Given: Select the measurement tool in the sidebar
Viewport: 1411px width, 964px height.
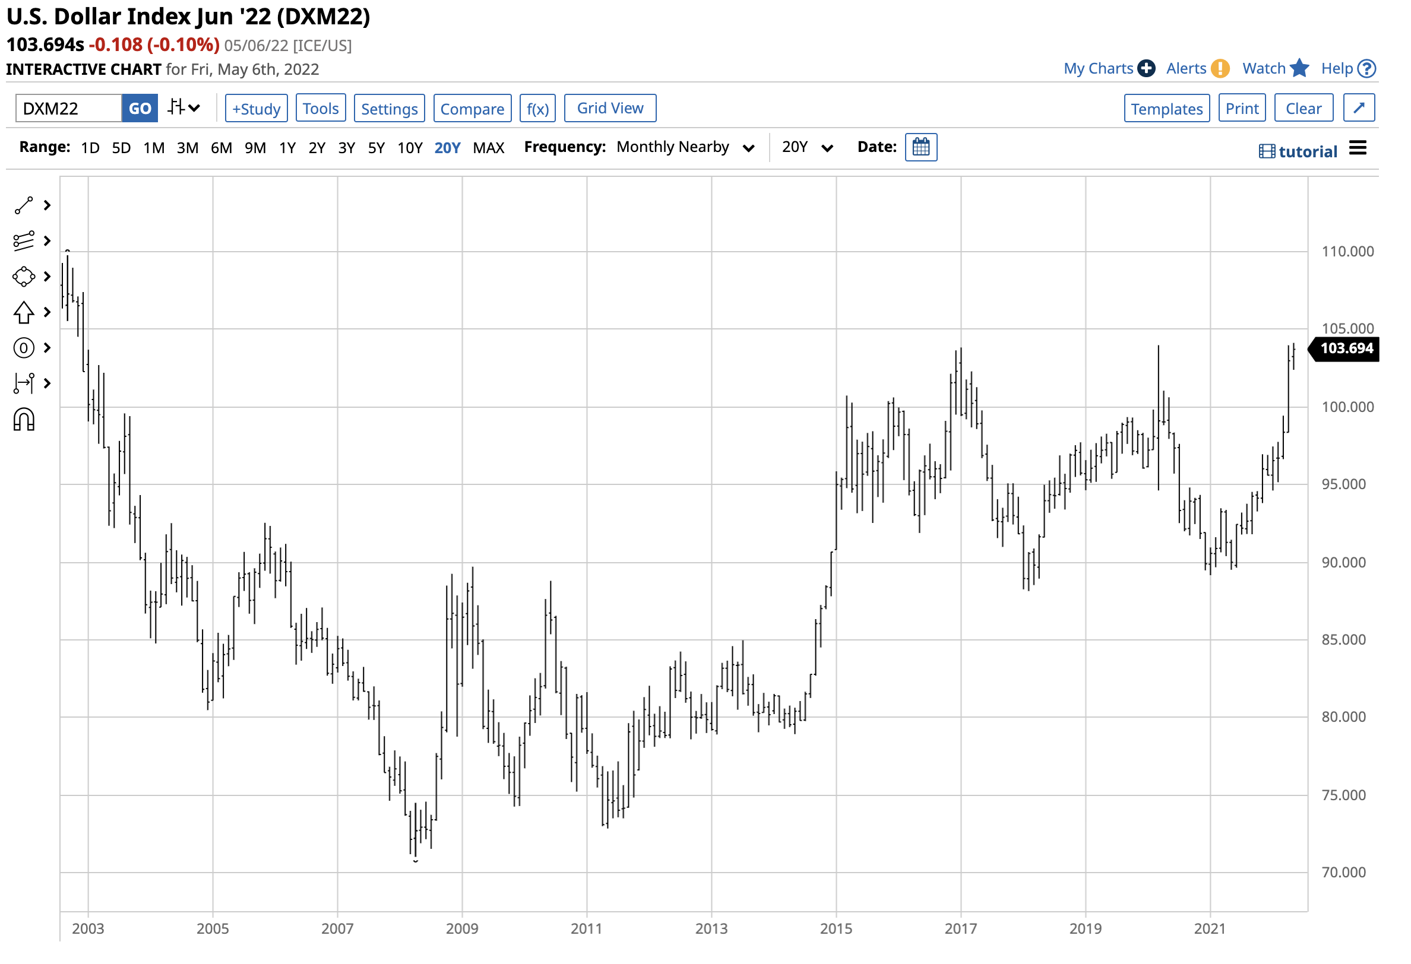Looking at the screenshot, I should pos(23,383).
